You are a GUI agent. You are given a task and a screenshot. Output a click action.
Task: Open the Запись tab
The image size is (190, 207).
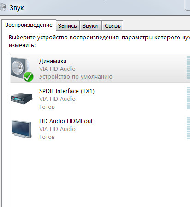(x=67, y=26)
